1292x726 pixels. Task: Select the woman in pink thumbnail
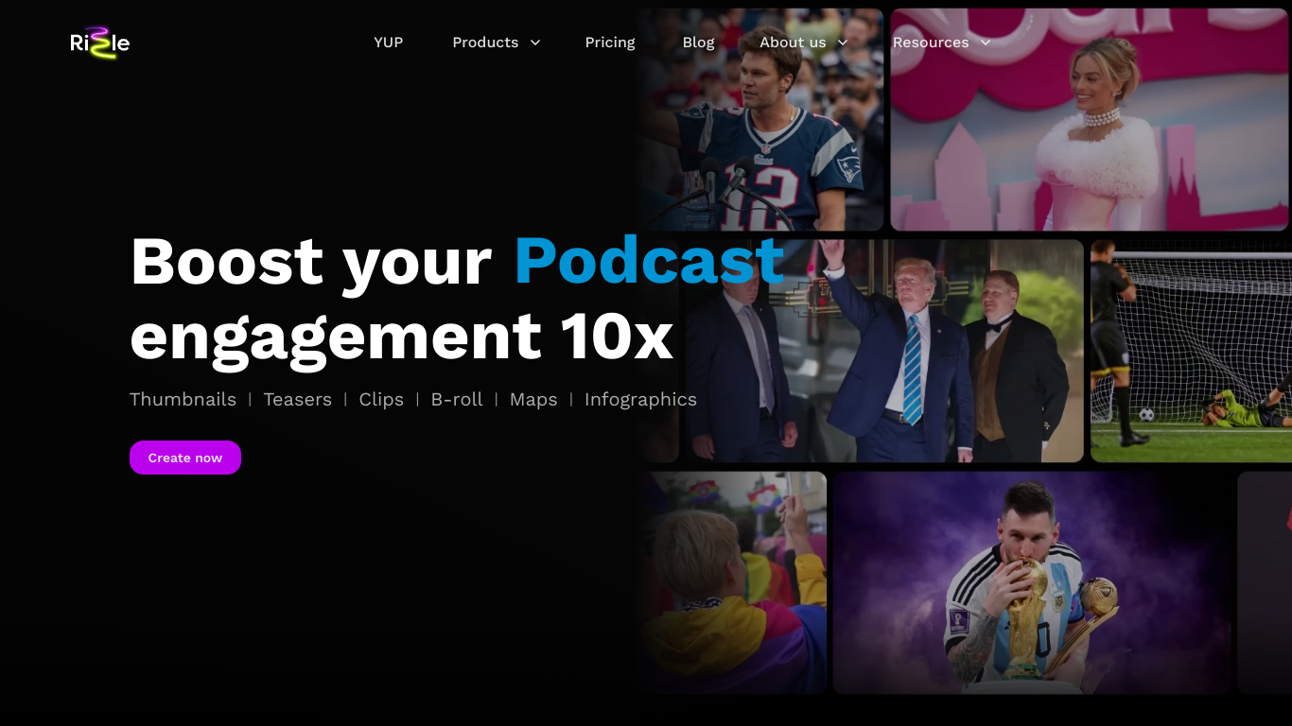[x=1090, y=120]
